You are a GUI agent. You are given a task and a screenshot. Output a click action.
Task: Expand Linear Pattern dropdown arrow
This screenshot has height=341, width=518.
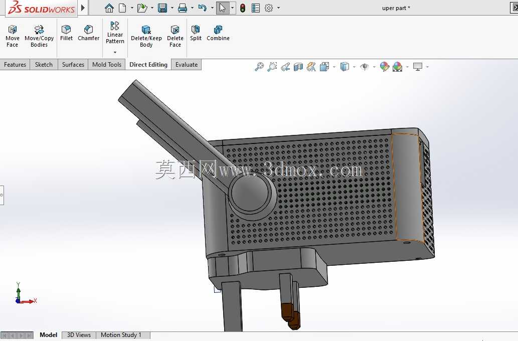click(x=115, y=52)
